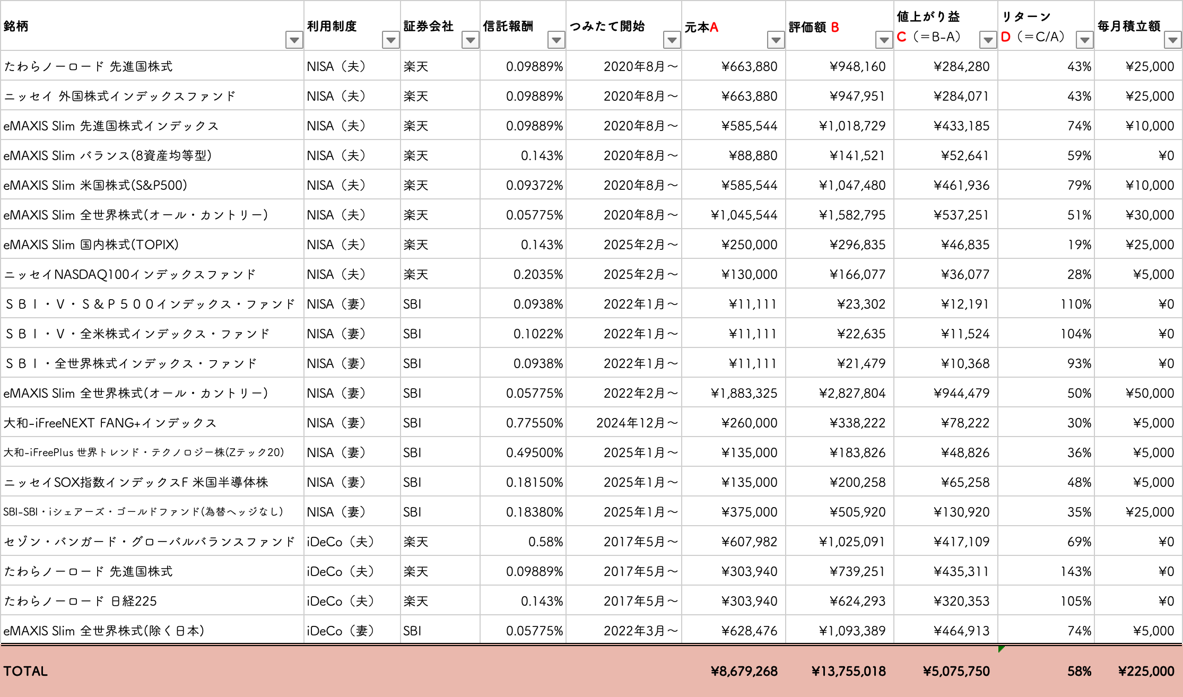
Task: Click the 0.77550% trust fee cell
Action: [x=534, y=423]
